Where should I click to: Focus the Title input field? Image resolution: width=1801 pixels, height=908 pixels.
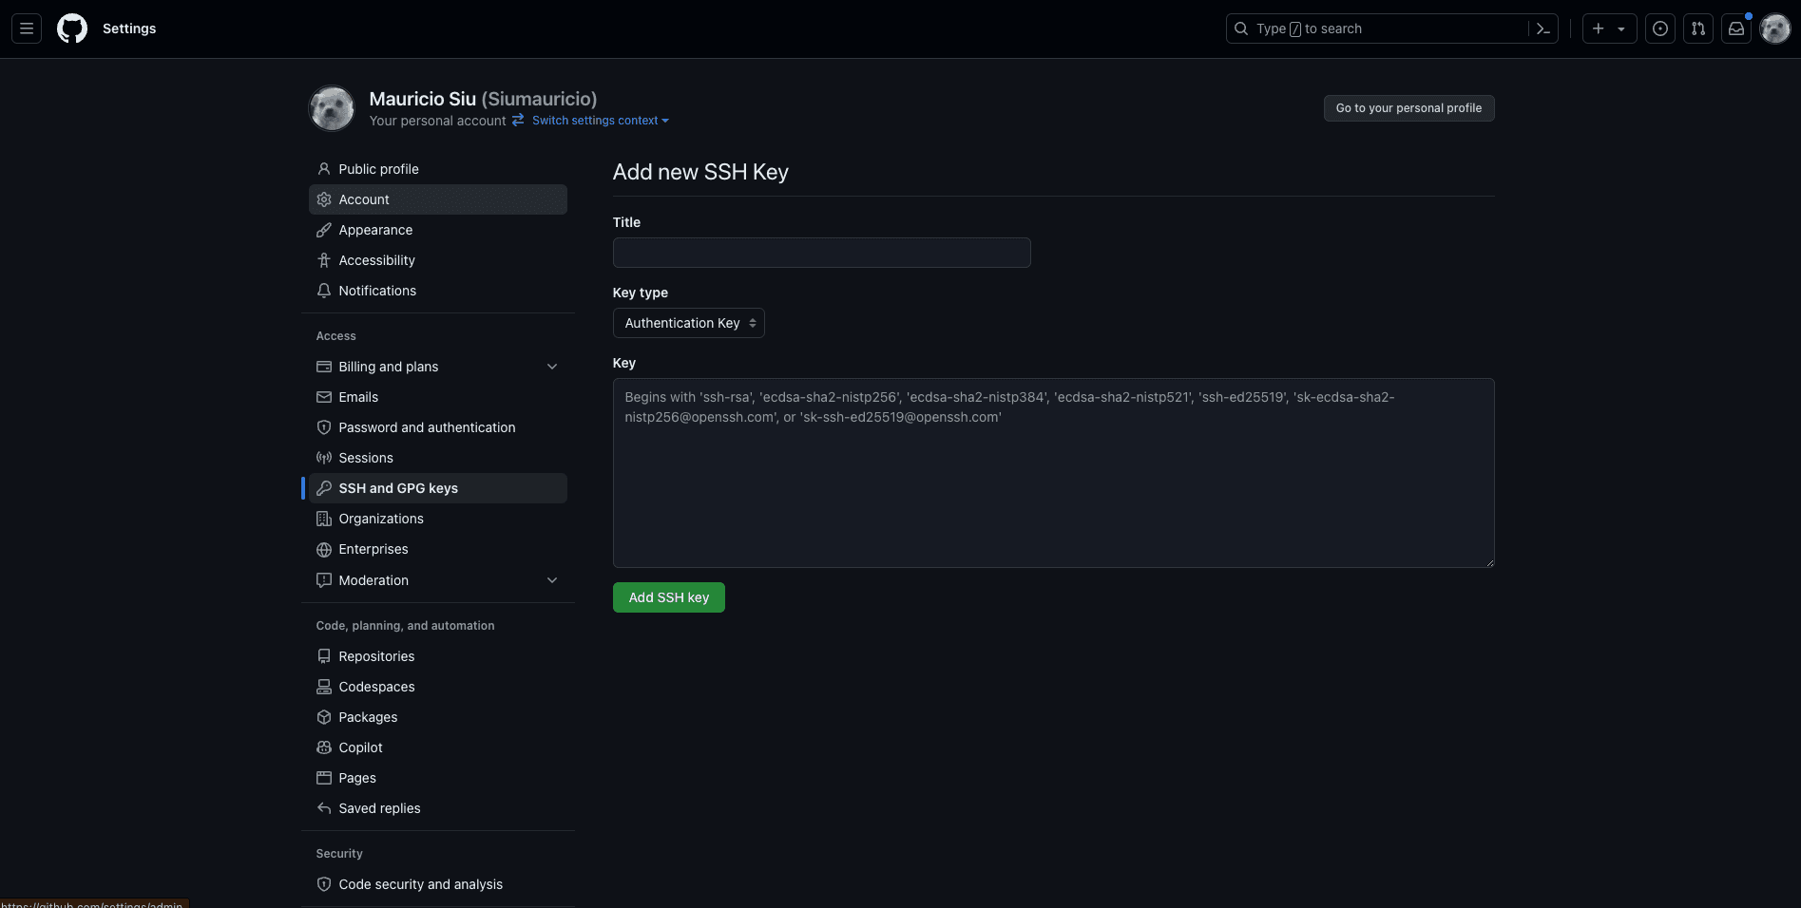coord(821,253)
